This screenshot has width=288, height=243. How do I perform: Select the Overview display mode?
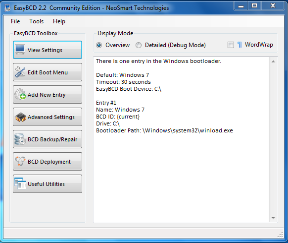pyautogui.click(x=99, y=45)
